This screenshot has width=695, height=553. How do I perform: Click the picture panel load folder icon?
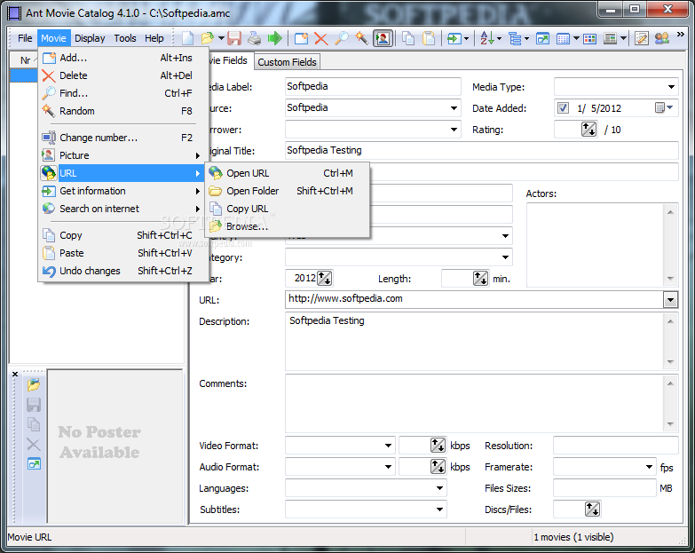coord(34,384)
